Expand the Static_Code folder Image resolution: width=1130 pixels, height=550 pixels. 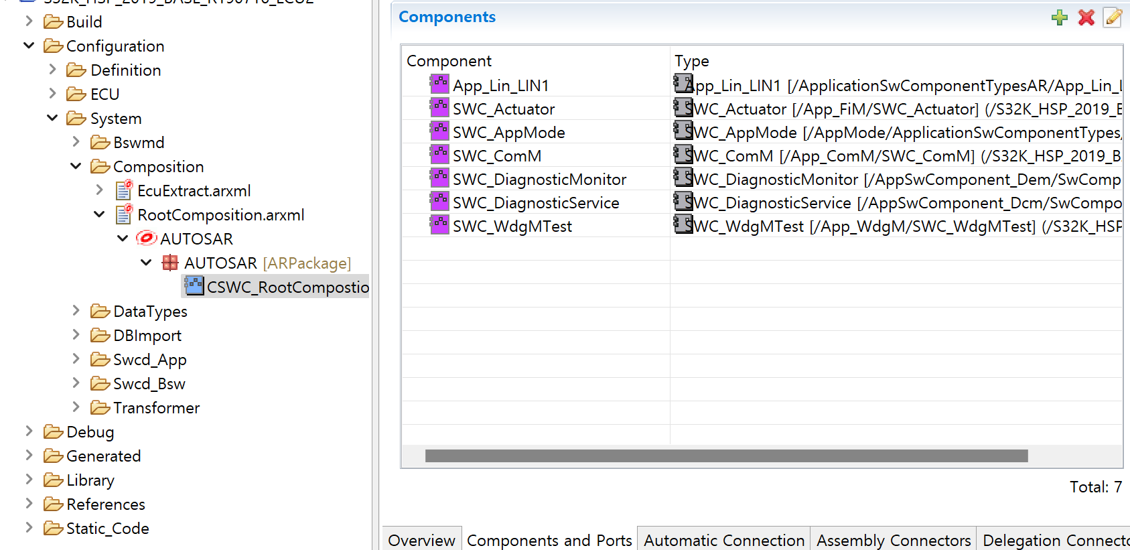[29, 528]
